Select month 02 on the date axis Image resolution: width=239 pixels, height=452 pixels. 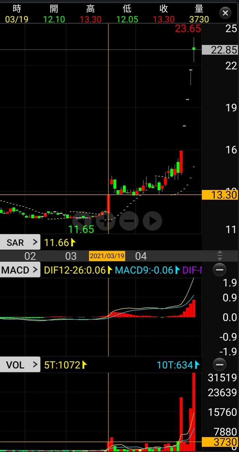(30, 256)
